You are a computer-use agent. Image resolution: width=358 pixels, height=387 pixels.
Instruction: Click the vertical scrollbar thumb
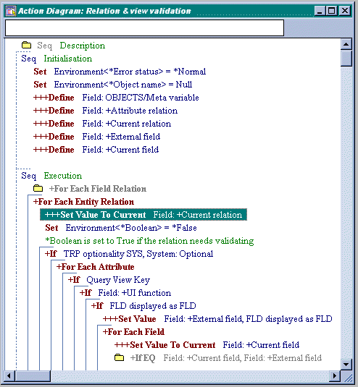pos(346,59)
